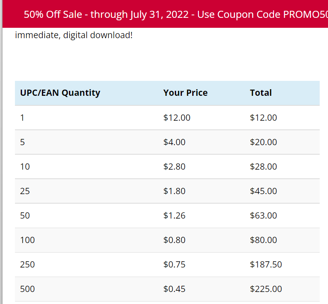Image resolution: width=328 pixels, height=304 pixels.
Task: Click the $225.00 total value
Action: (x=266, y=289)
